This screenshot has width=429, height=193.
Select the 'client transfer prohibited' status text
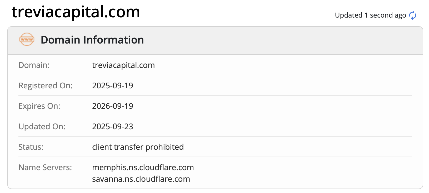(138, 147)
